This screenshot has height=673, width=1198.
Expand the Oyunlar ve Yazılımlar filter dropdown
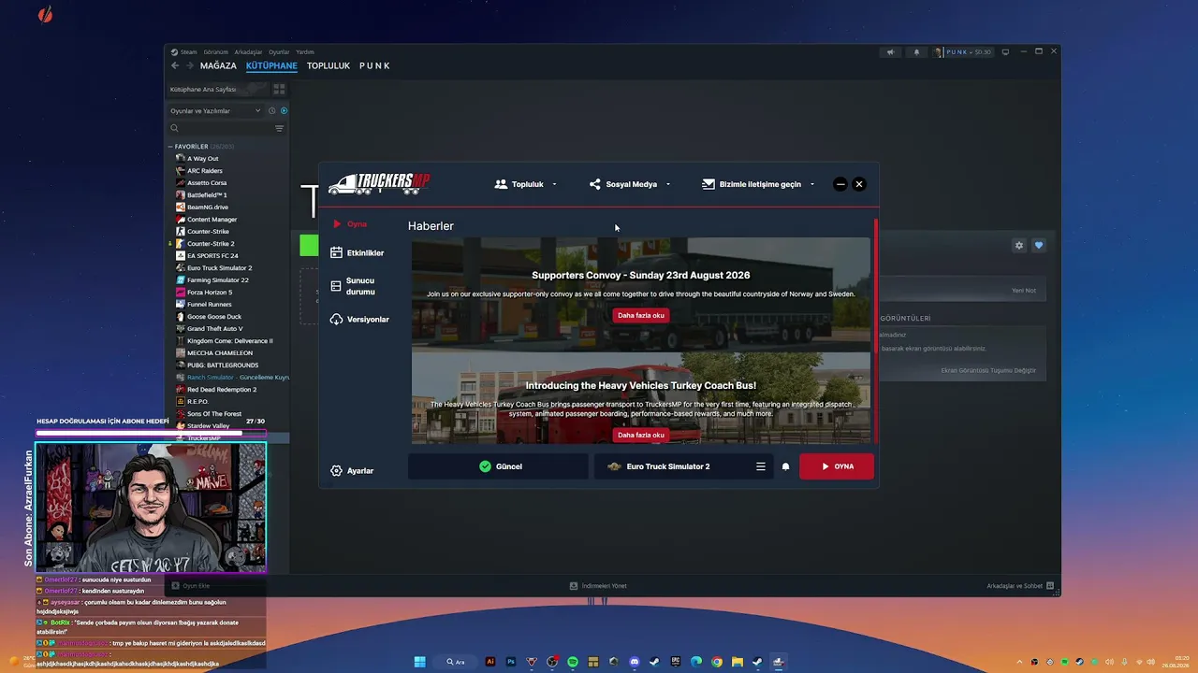pos(215,111)
